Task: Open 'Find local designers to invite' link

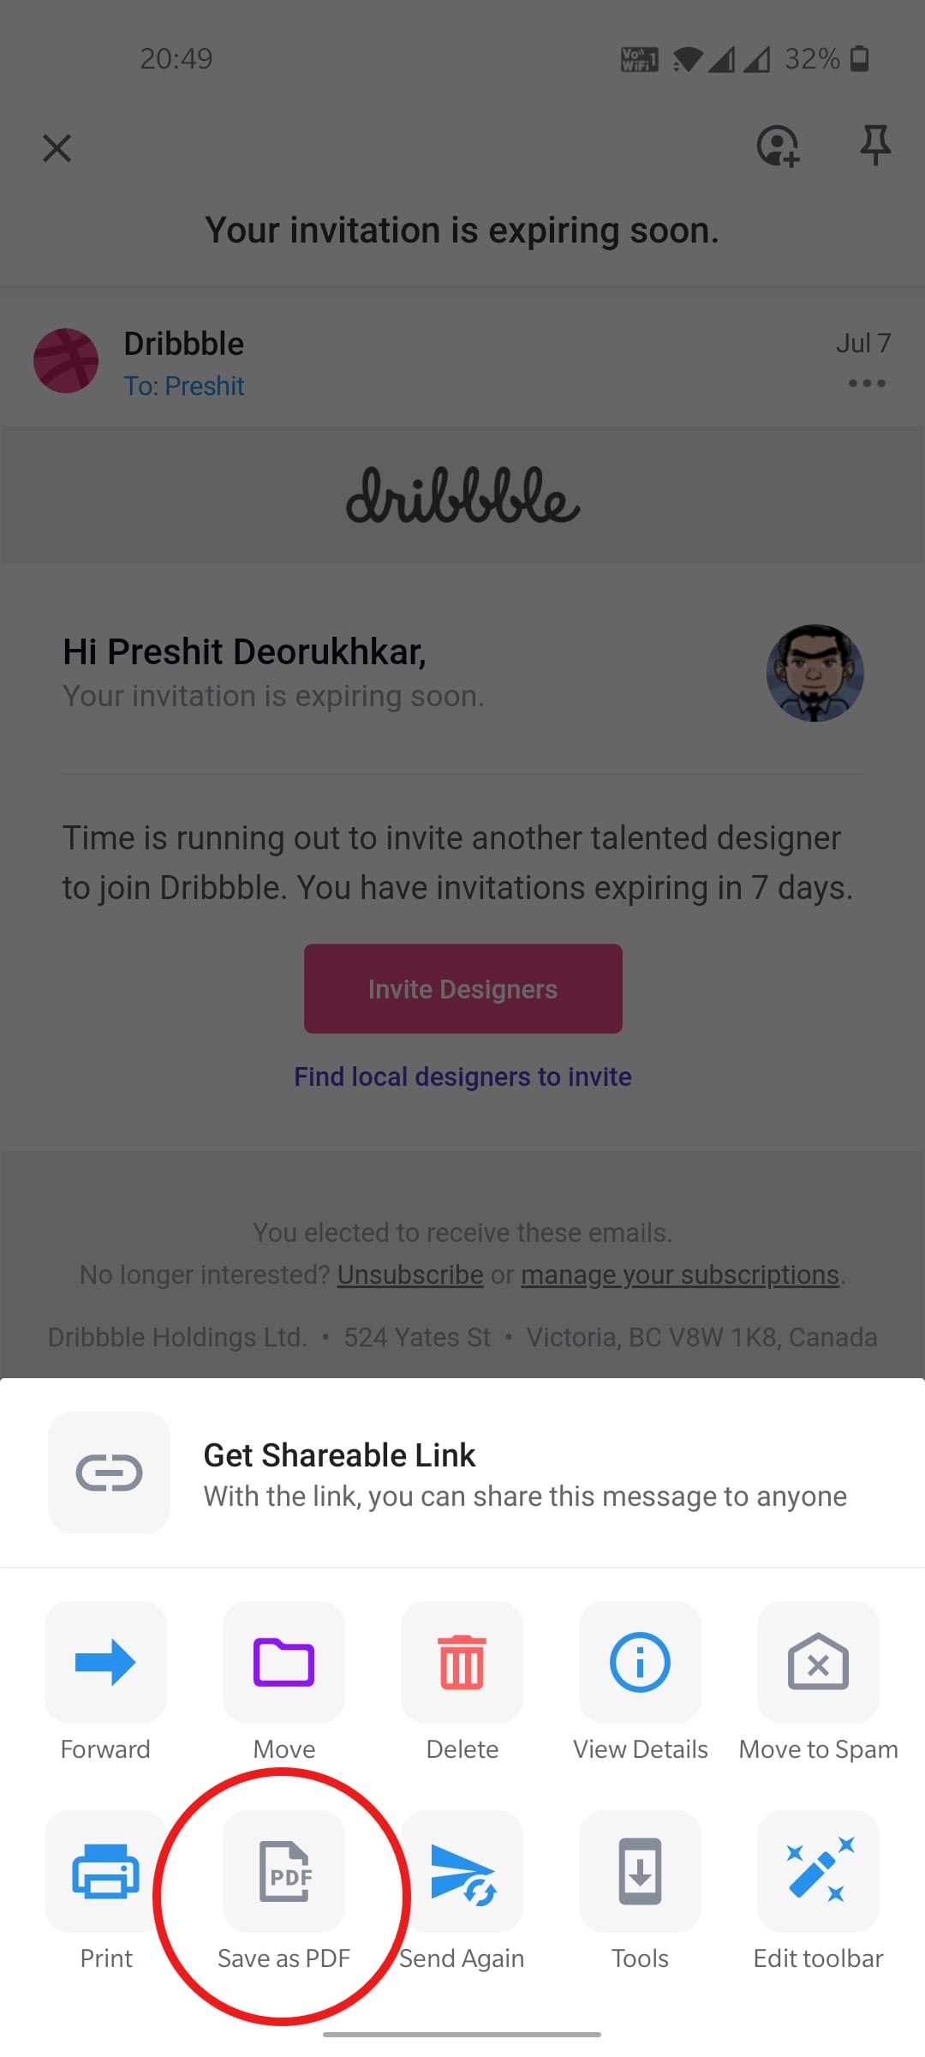Action: pyautogui.click(x=462, y=1076)
